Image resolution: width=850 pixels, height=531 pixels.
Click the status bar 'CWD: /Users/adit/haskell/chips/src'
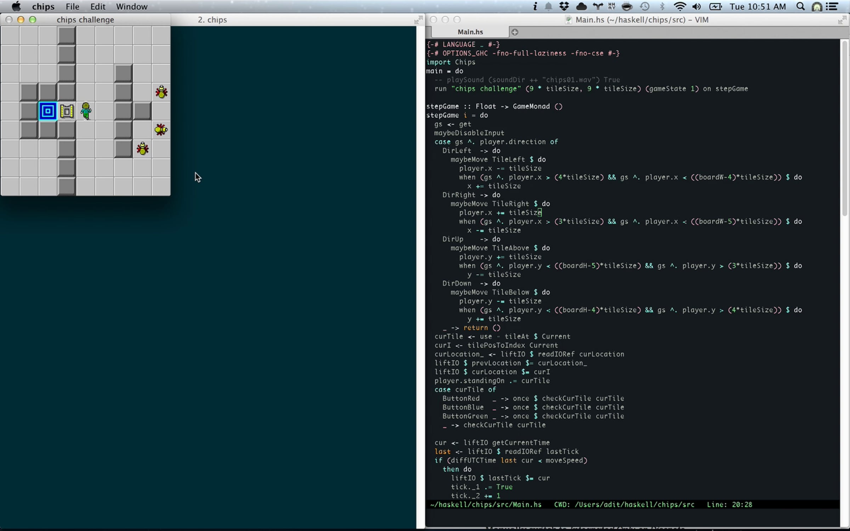(624, 504)
